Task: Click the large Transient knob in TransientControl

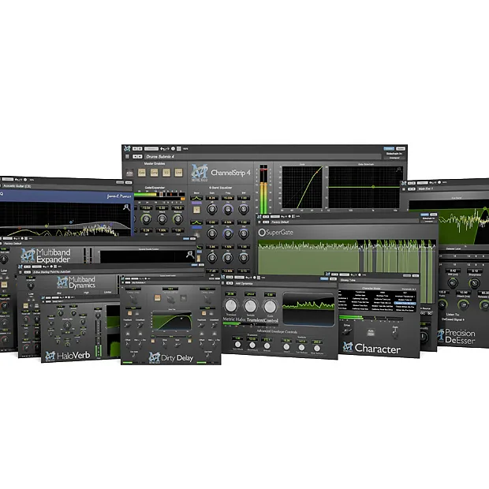Action: click(231, 305)
